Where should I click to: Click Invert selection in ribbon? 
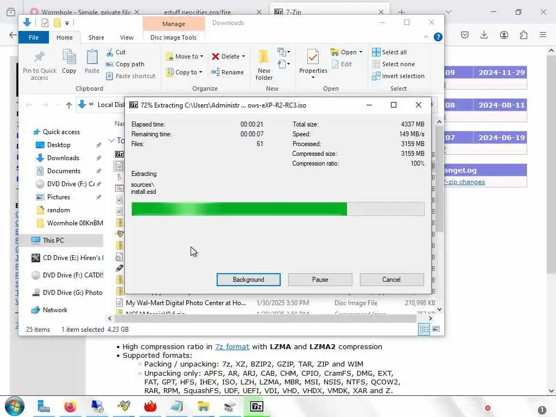pyautogui.click(x=398, y=76)
